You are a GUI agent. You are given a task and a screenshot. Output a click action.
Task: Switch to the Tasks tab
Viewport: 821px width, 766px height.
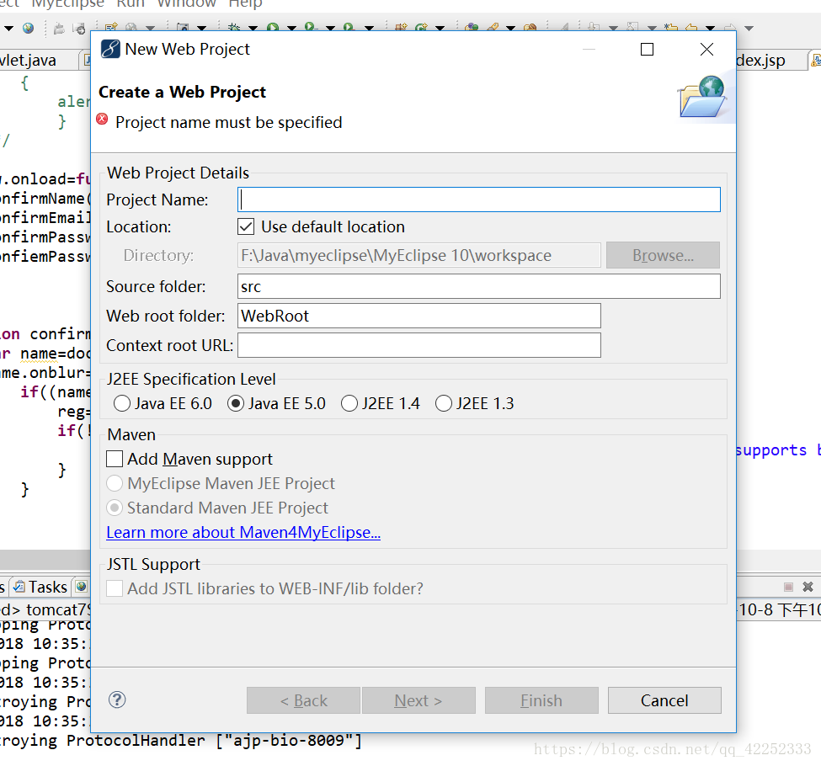pos(41,587)
